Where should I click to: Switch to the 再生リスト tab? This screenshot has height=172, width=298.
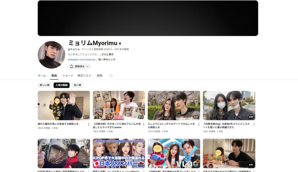(84, 76)
